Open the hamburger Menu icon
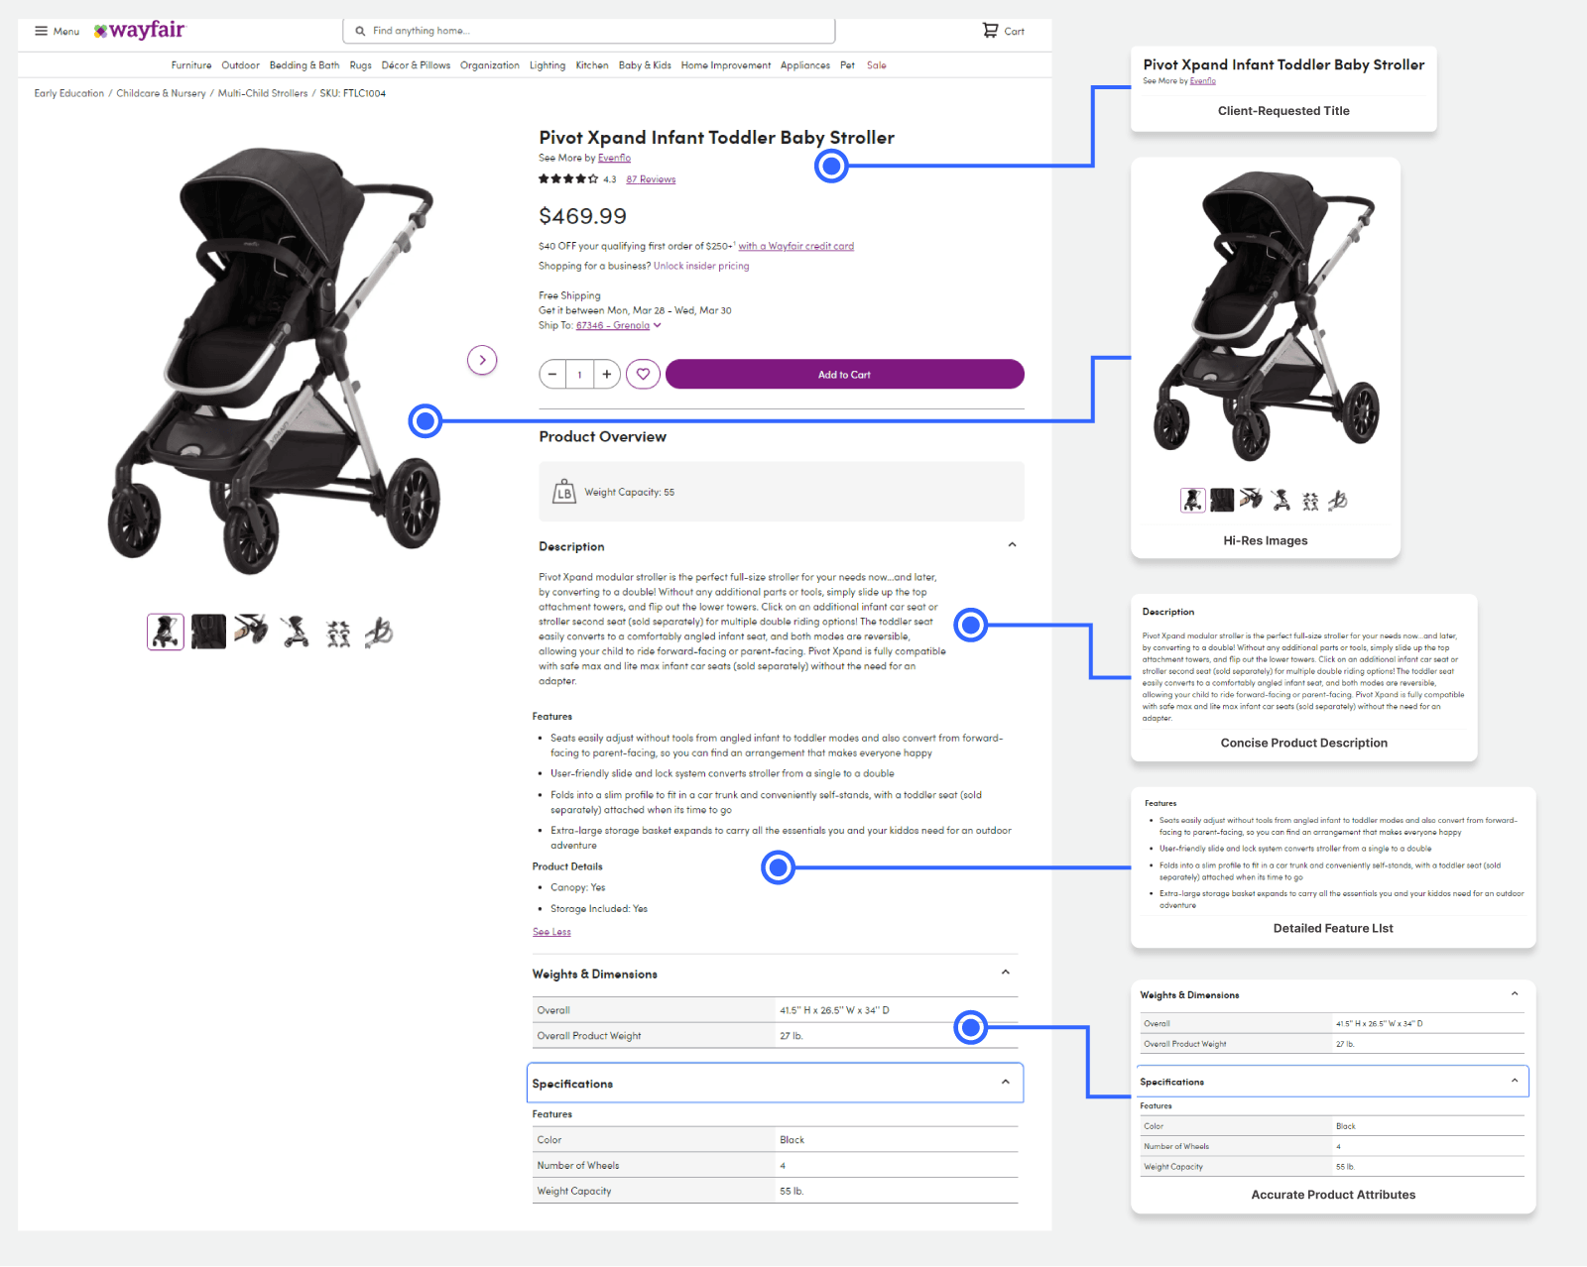Viewport: 1587px width, 1267px height. click(41, 31)
